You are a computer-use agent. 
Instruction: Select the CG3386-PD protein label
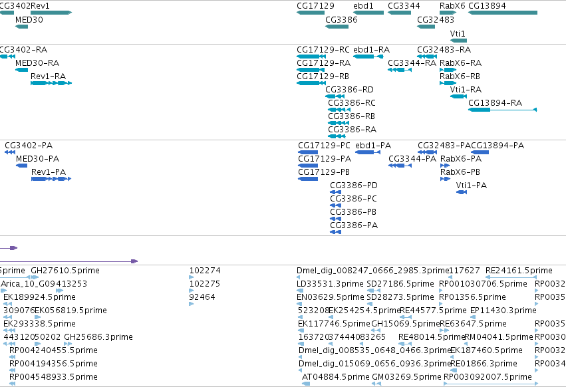point(354,186)
